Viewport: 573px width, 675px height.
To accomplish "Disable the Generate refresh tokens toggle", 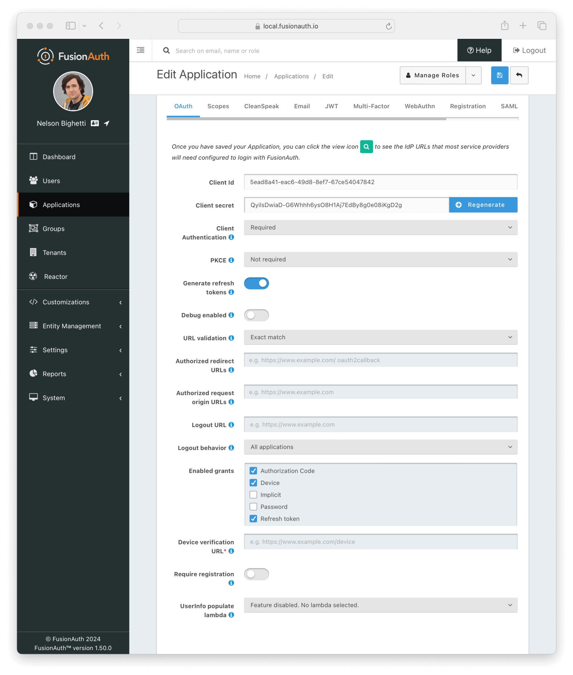I will (x=256, y=283).
